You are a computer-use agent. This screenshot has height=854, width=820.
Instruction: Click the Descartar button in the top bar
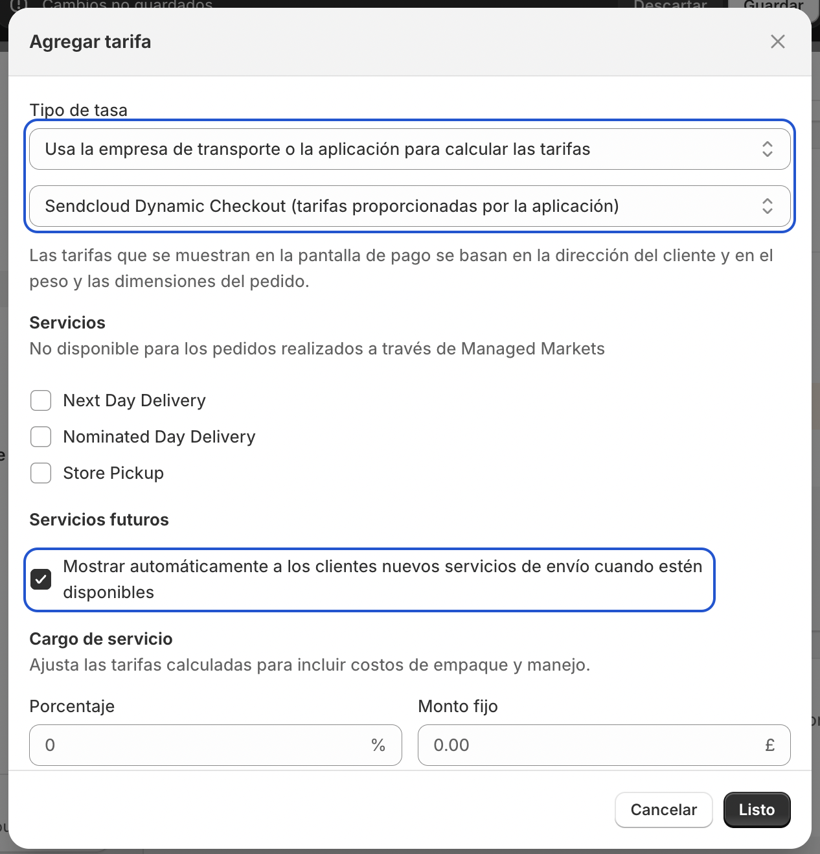(670, 4)
